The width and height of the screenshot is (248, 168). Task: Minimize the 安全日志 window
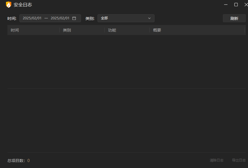pos(226,5)
